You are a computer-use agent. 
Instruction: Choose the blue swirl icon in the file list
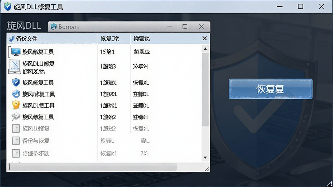click(x=16, y=94)
